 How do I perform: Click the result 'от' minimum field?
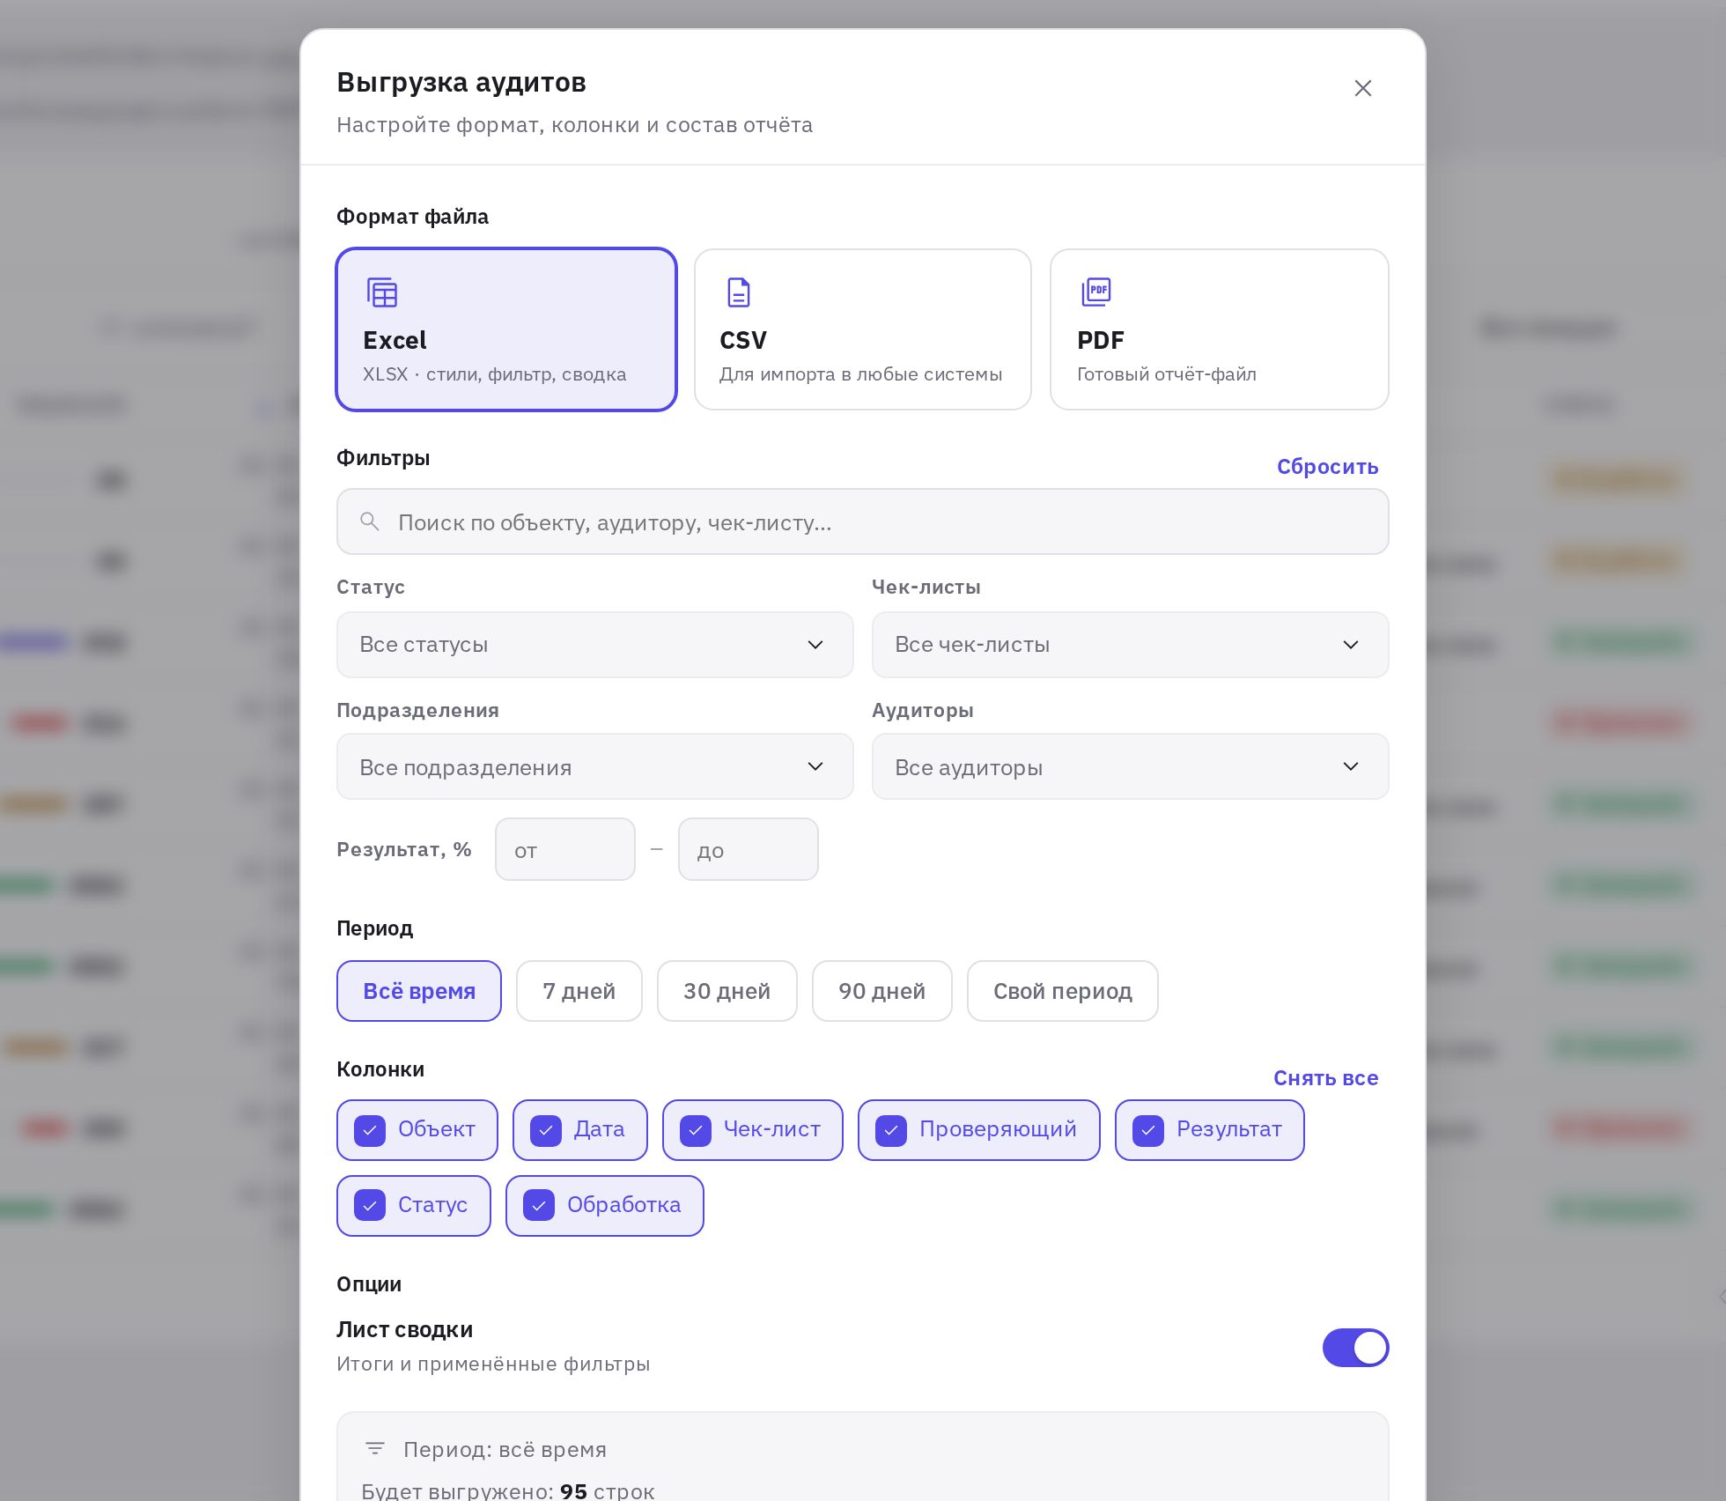pyautogui.click(x=565, y=849)
